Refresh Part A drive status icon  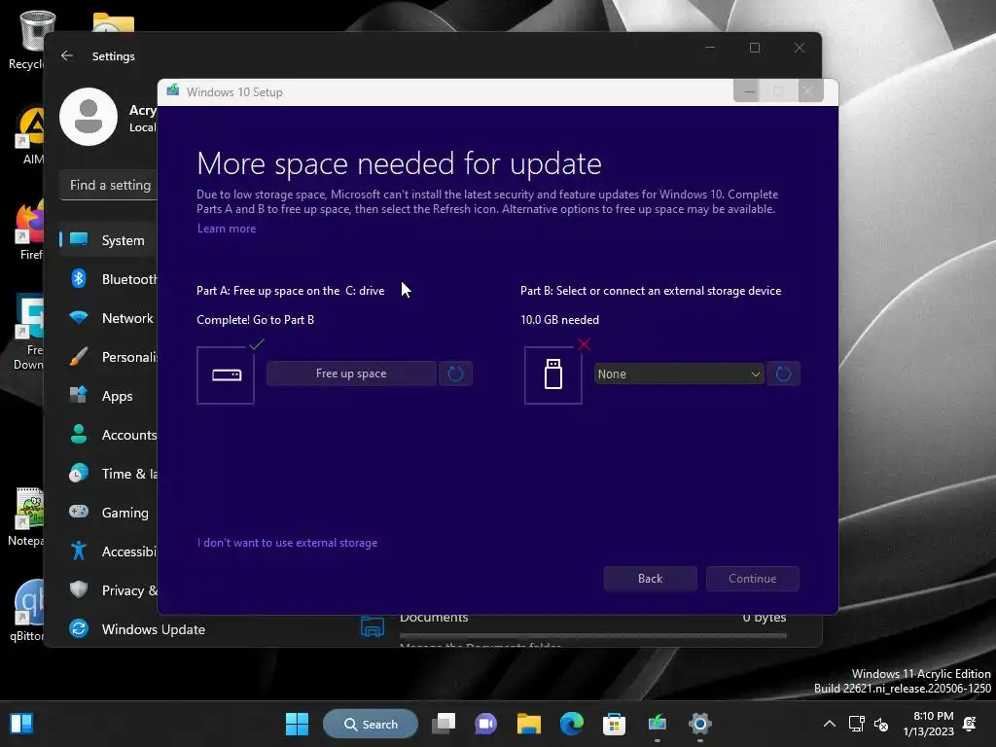[x=455, y=373]
